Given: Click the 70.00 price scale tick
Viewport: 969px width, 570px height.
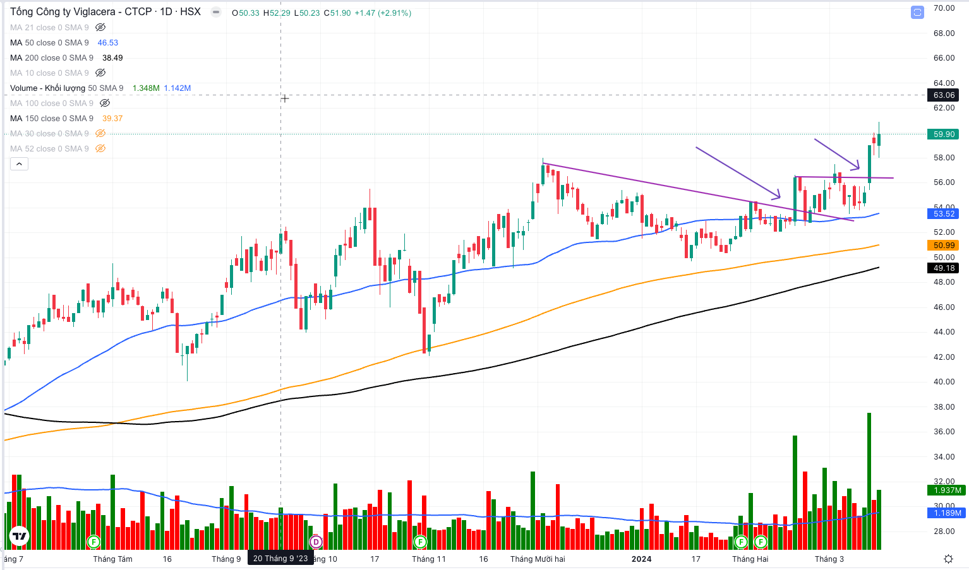Looking at the screenshot, I should [944, 8].
